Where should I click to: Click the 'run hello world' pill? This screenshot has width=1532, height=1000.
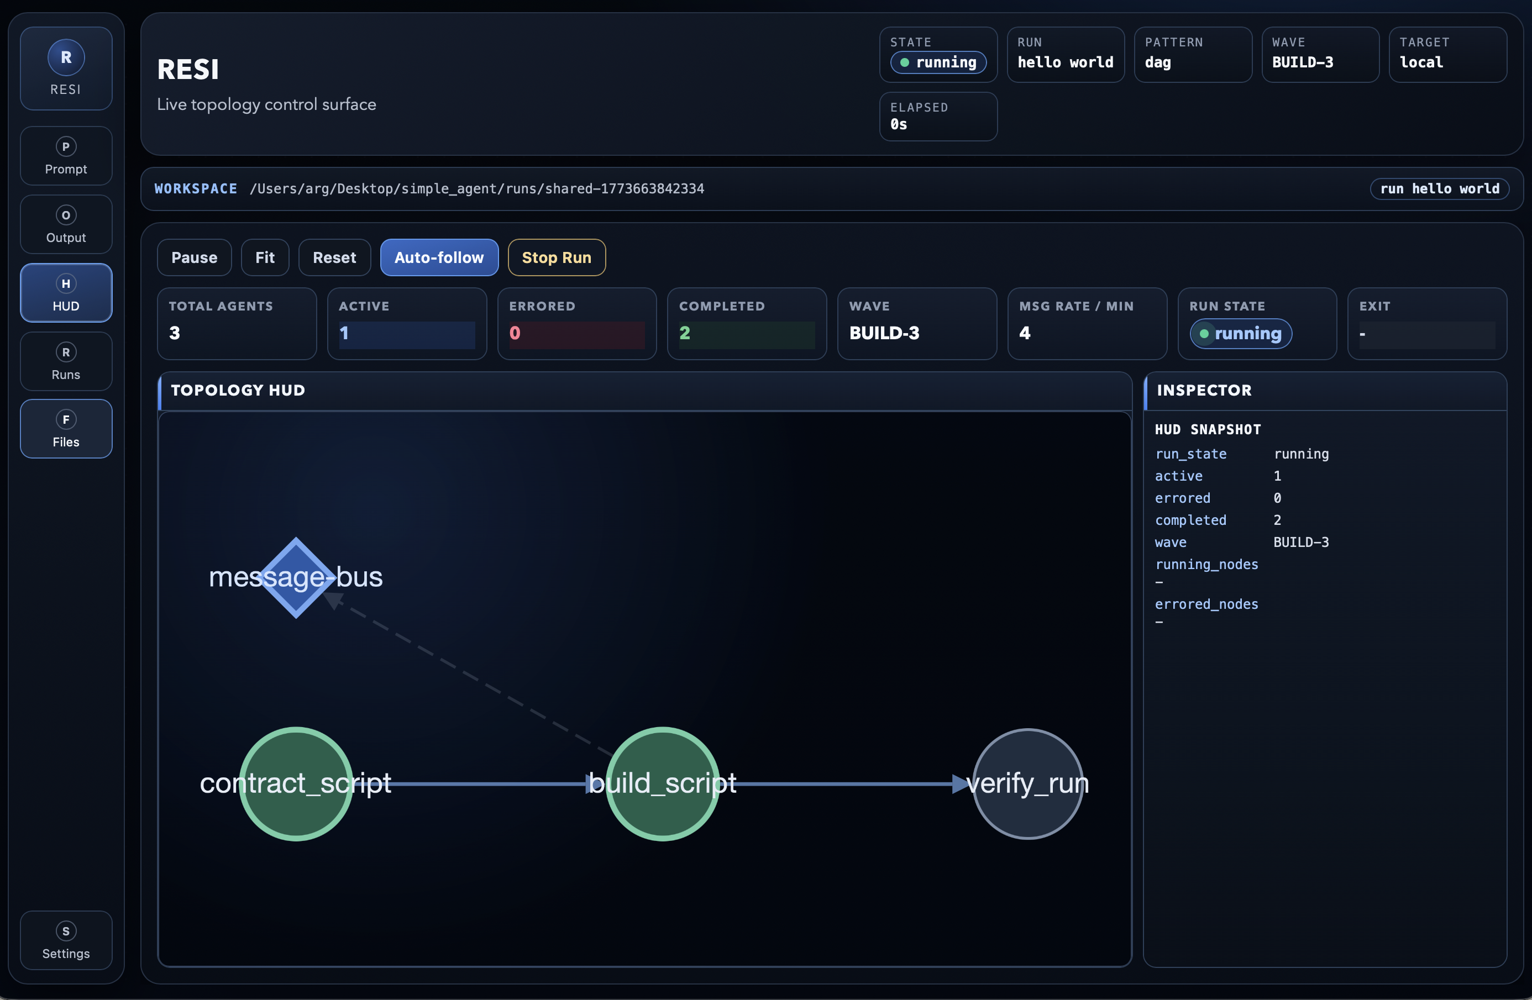pos(1439,188)
